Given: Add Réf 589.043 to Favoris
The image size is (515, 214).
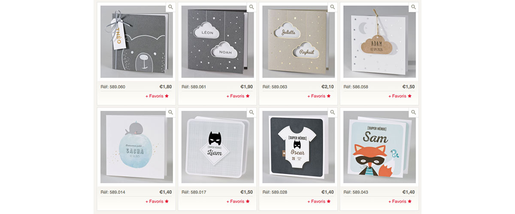Looking at the screenshot, I should (x=400, y=202).
